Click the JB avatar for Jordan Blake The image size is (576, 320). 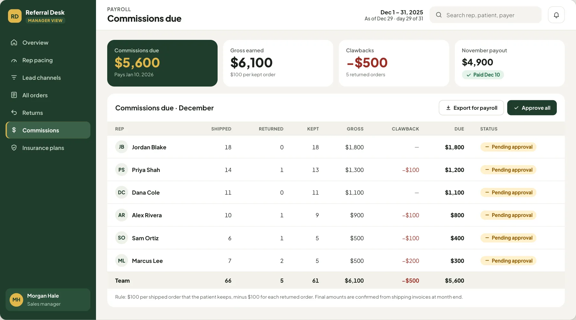122,147
